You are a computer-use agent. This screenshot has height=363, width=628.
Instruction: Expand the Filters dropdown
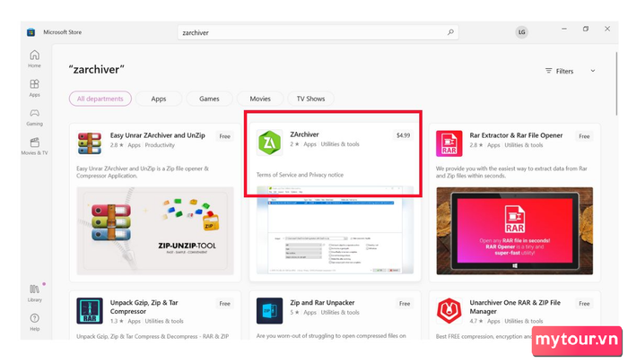(571, 71)
